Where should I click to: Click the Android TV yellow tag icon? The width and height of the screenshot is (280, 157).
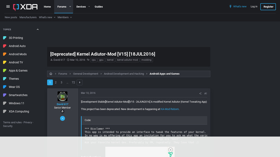click(5, 63)
